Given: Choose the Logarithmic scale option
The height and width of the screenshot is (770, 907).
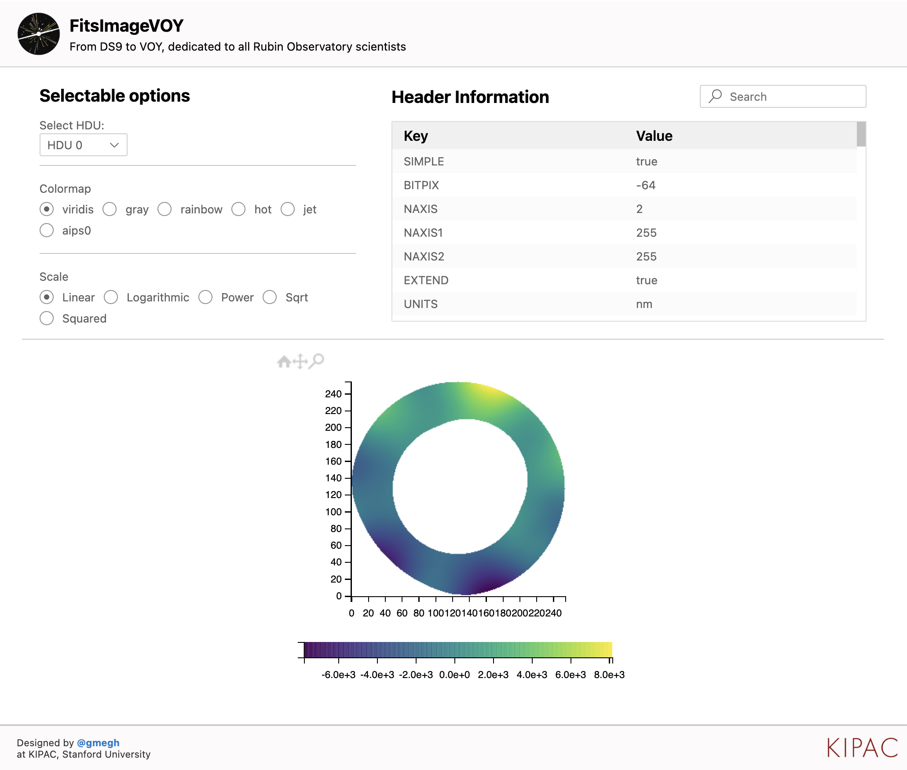Looking at the screenshot, I should [x=111, y=297].
